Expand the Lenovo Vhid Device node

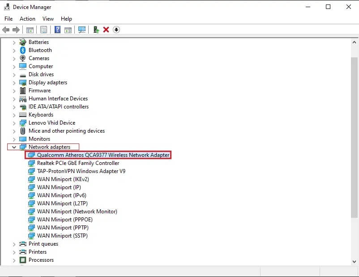(x=14, y=123)
